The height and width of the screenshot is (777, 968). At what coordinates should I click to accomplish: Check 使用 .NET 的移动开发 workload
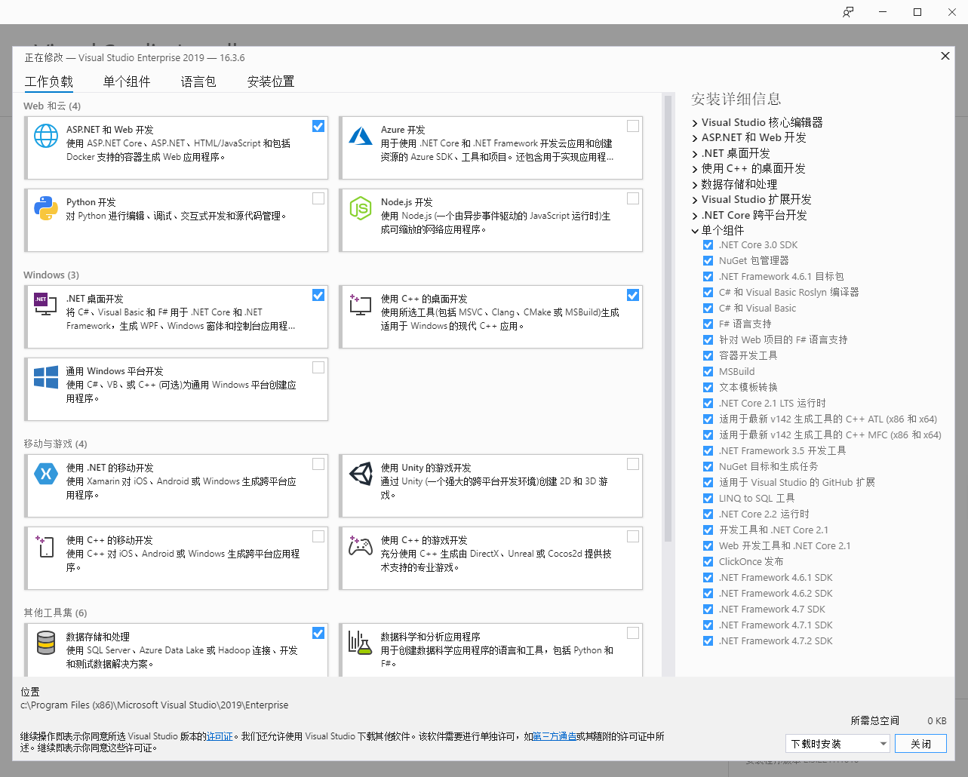click(318, 464)
